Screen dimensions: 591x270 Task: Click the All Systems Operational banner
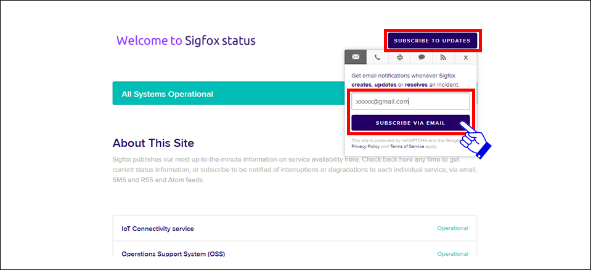[x=295, y=94]
